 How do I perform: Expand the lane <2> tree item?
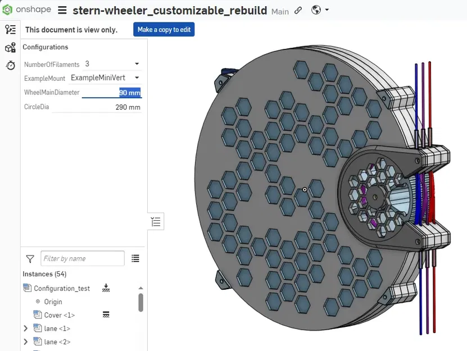[26, 342]
